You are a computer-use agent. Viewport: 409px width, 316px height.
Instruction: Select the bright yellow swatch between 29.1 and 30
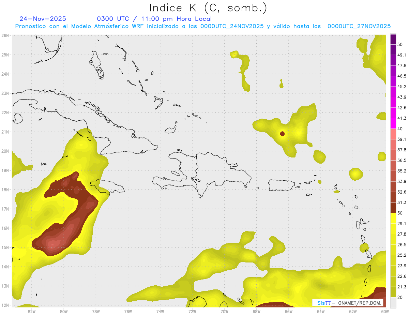click(x=393, y=218)
